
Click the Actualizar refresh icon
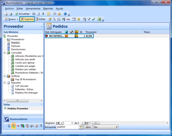pos(17,14)
